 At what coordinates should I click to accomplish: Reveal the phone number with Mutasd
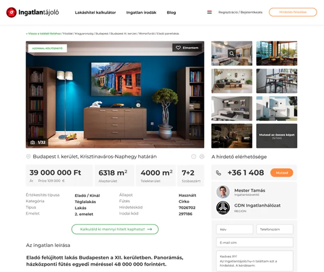tap(282, 173)
